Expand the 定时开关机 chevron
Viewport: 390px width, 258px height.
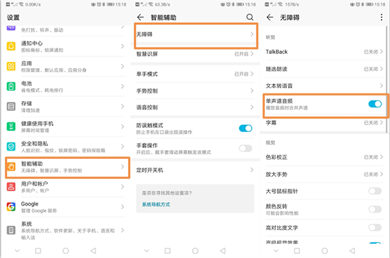(252, 170)
